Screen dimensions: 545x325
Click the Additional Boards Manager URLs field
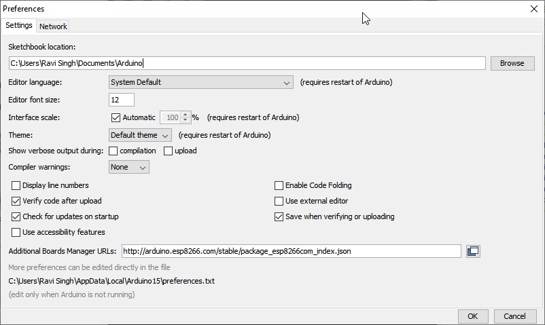(x=292, y=251)
